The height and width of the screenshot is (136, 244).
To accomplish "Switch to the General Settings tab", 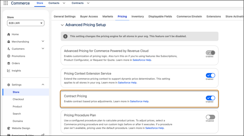I will click(64, 16).
